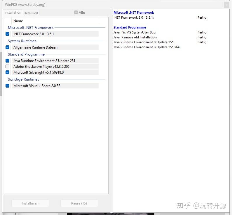Select the System Runtimes group header
The image size is (232, 215).
(22, 41)
